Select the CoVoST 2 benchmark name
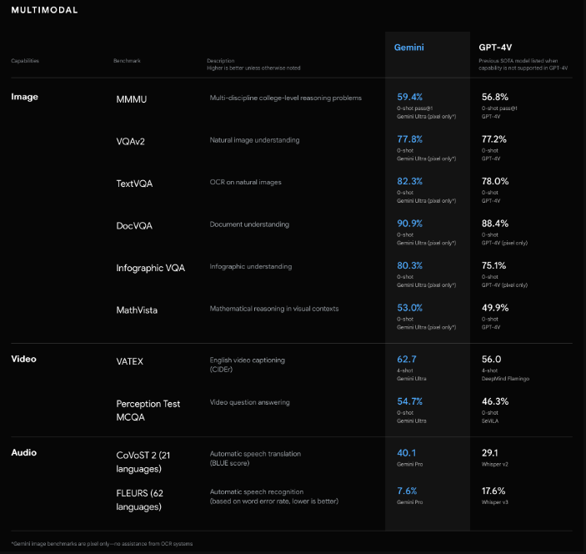Viewport: 586px width, 554px height. pyautogui.click(x=143, y=462)
